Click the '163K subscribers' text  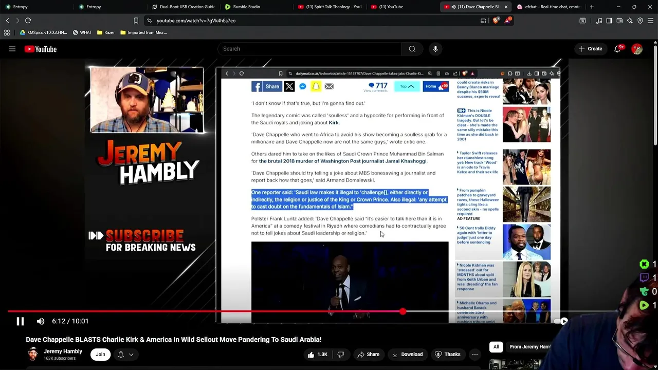(60, 358)
